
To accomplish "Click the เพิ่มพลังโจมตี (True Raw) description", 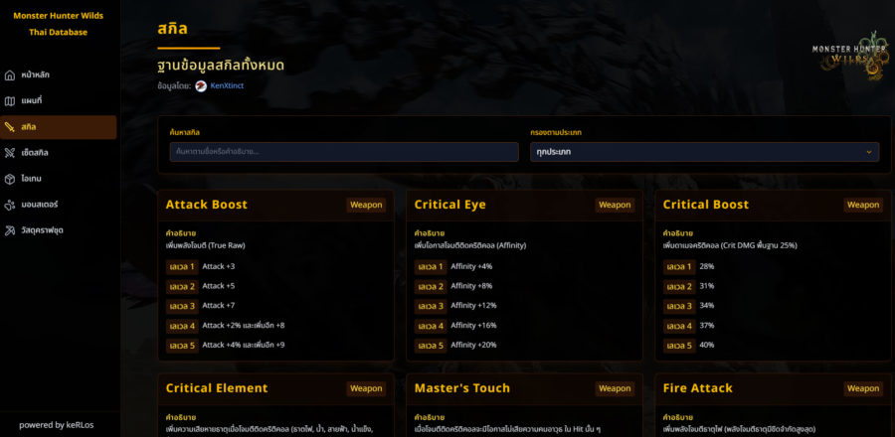I will point(206,245).
